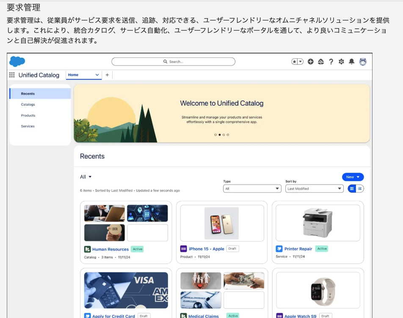Click the Visa credit card image
403x318 pixels.
click(x=126, y=290)
